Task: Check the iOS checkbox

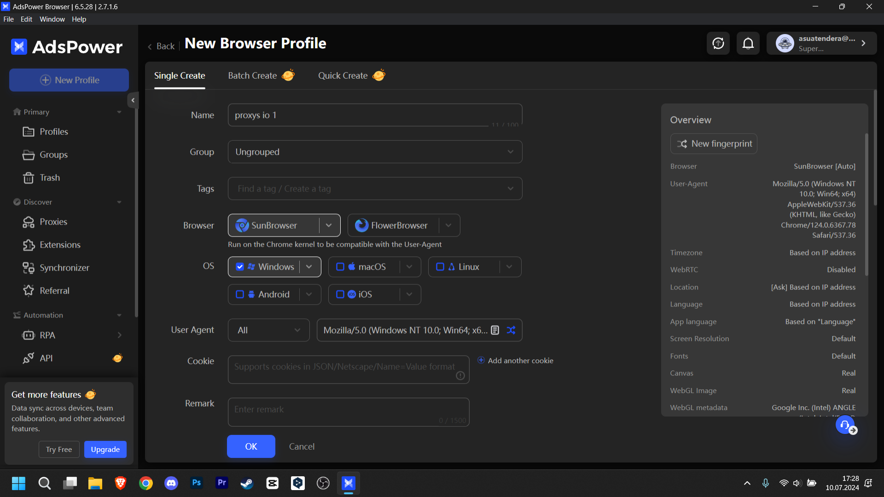Action: coord(340,295)
